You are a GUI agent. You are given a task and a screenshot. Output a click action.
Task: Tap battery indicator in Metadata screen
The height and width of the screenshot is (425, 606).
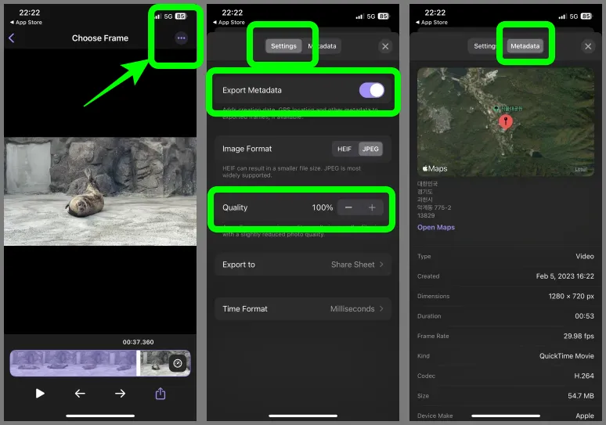click(x=586, y=16)
